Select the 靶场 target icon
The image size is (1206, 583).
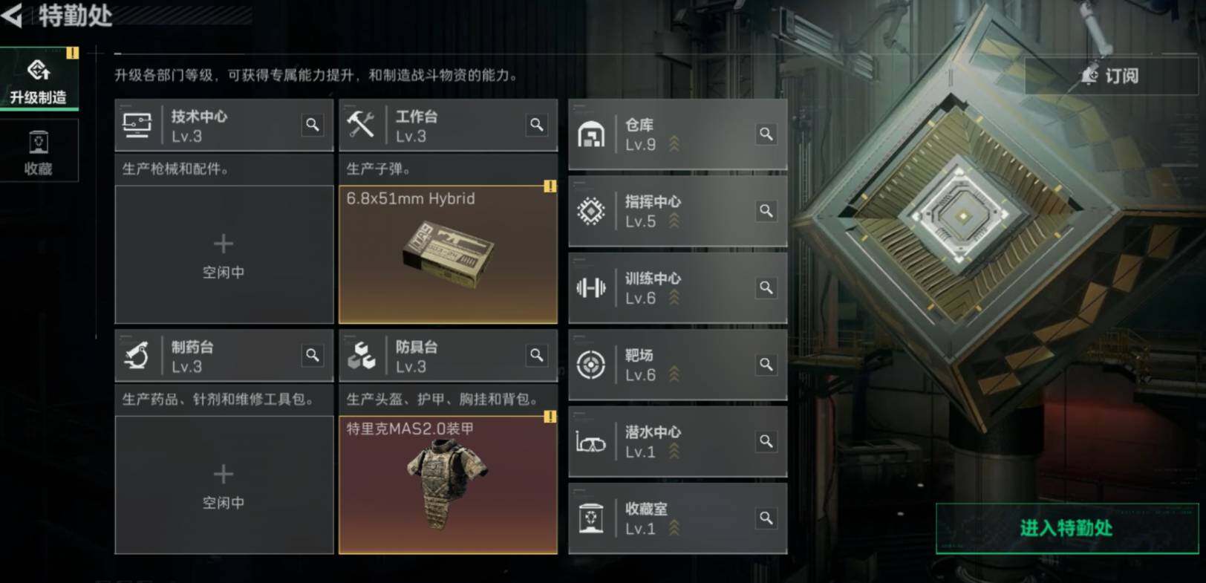coord(591,365)
